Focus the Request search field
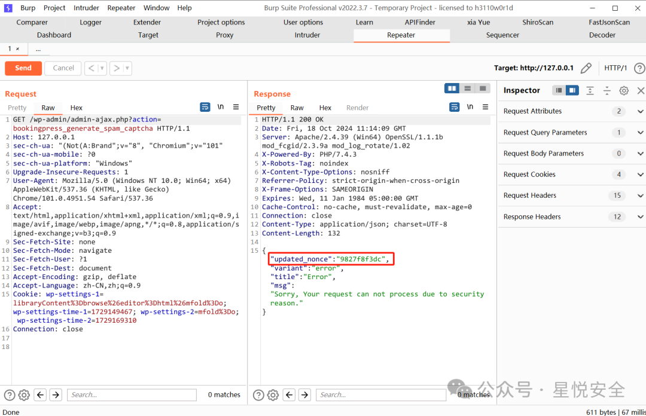The height and width of the screenshot is (416, 646). click(x=132, y=394)
